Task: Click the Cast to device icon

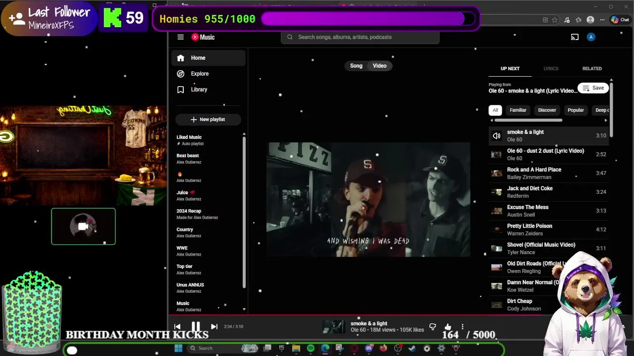Action: pyautogui.click(x=575, y=37)
